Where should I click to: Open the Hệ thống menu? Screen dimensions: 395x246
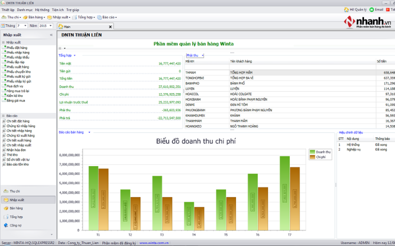pos(42,10)
